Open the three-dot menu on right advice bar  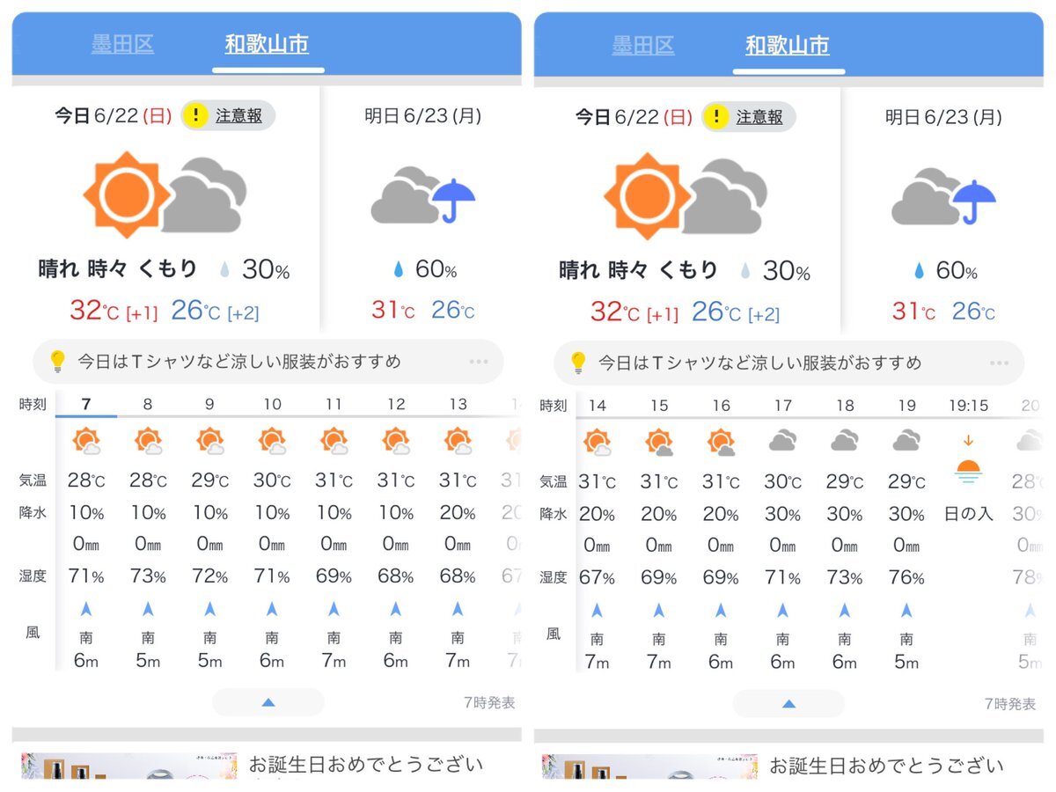pyautogui.click(x=1000, y=363)
